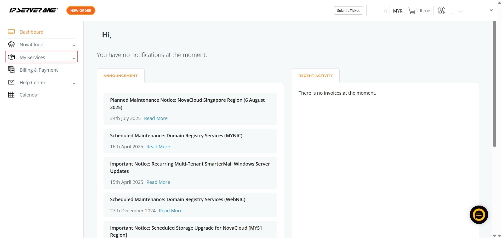502x238 pixels.
Task: Click the My Services box icon
Action: tap(11, 57)
